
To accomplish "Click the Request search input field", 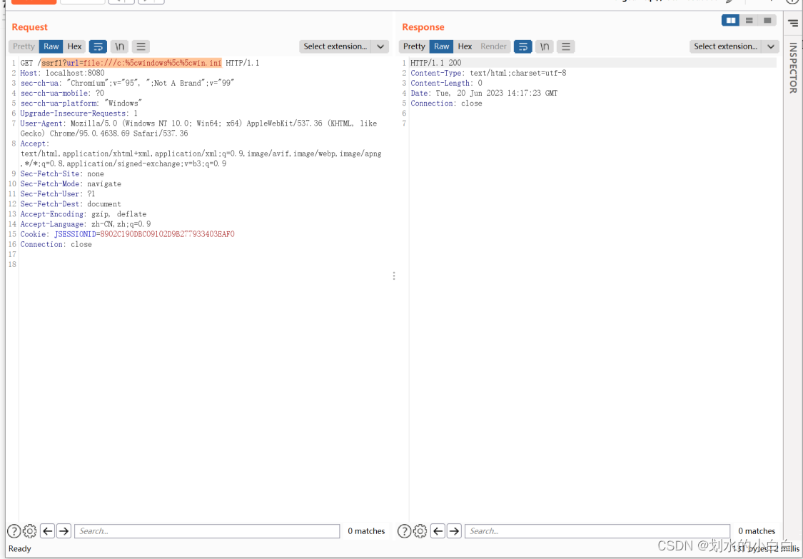I will tap(207, 531).
